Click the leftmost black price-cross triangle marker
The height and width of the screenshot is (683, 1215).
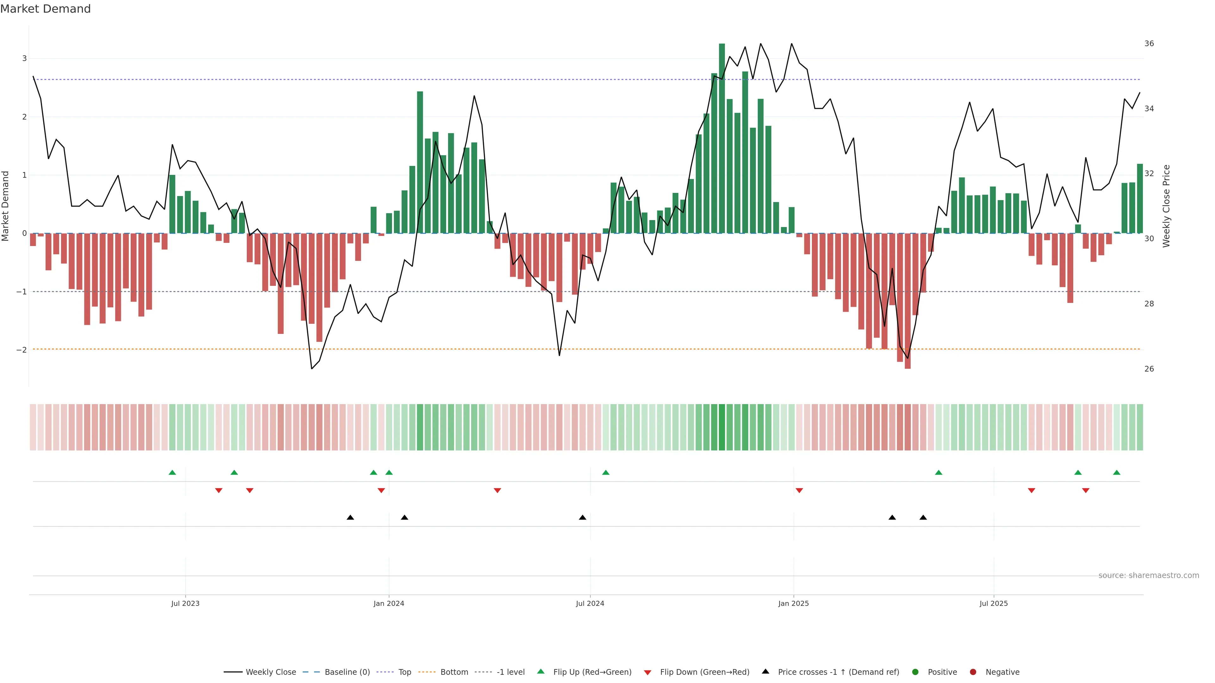350,518
